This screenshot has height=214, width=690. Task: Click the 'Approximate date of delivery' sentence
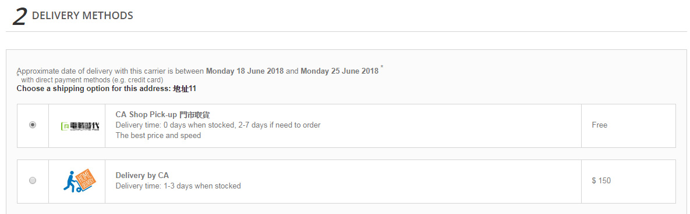[x=197, y=71]
